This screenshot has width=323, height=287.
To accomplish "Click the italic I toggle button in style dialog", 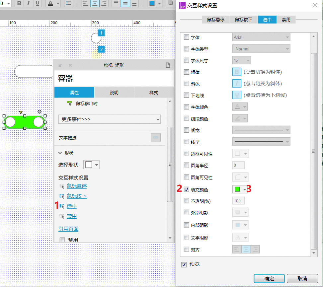I will [x=237, y=83].
